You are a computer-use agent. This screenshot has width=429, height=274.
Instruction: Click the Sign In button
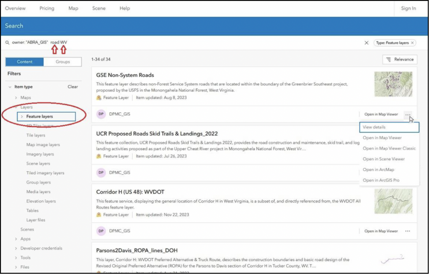click(408, 8)
